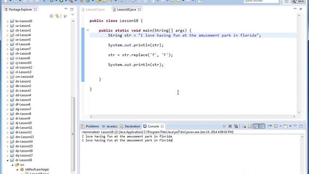Click the string literal about amusement park

(x=198, y=35)
